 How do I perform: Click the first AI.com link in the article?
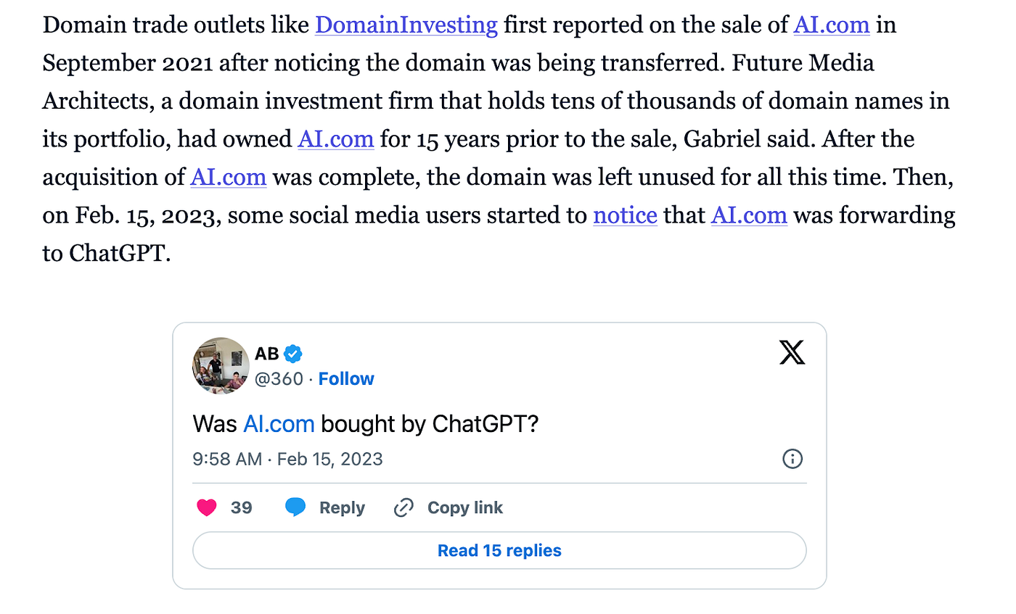pyautogui.click(x=832, y=25)
